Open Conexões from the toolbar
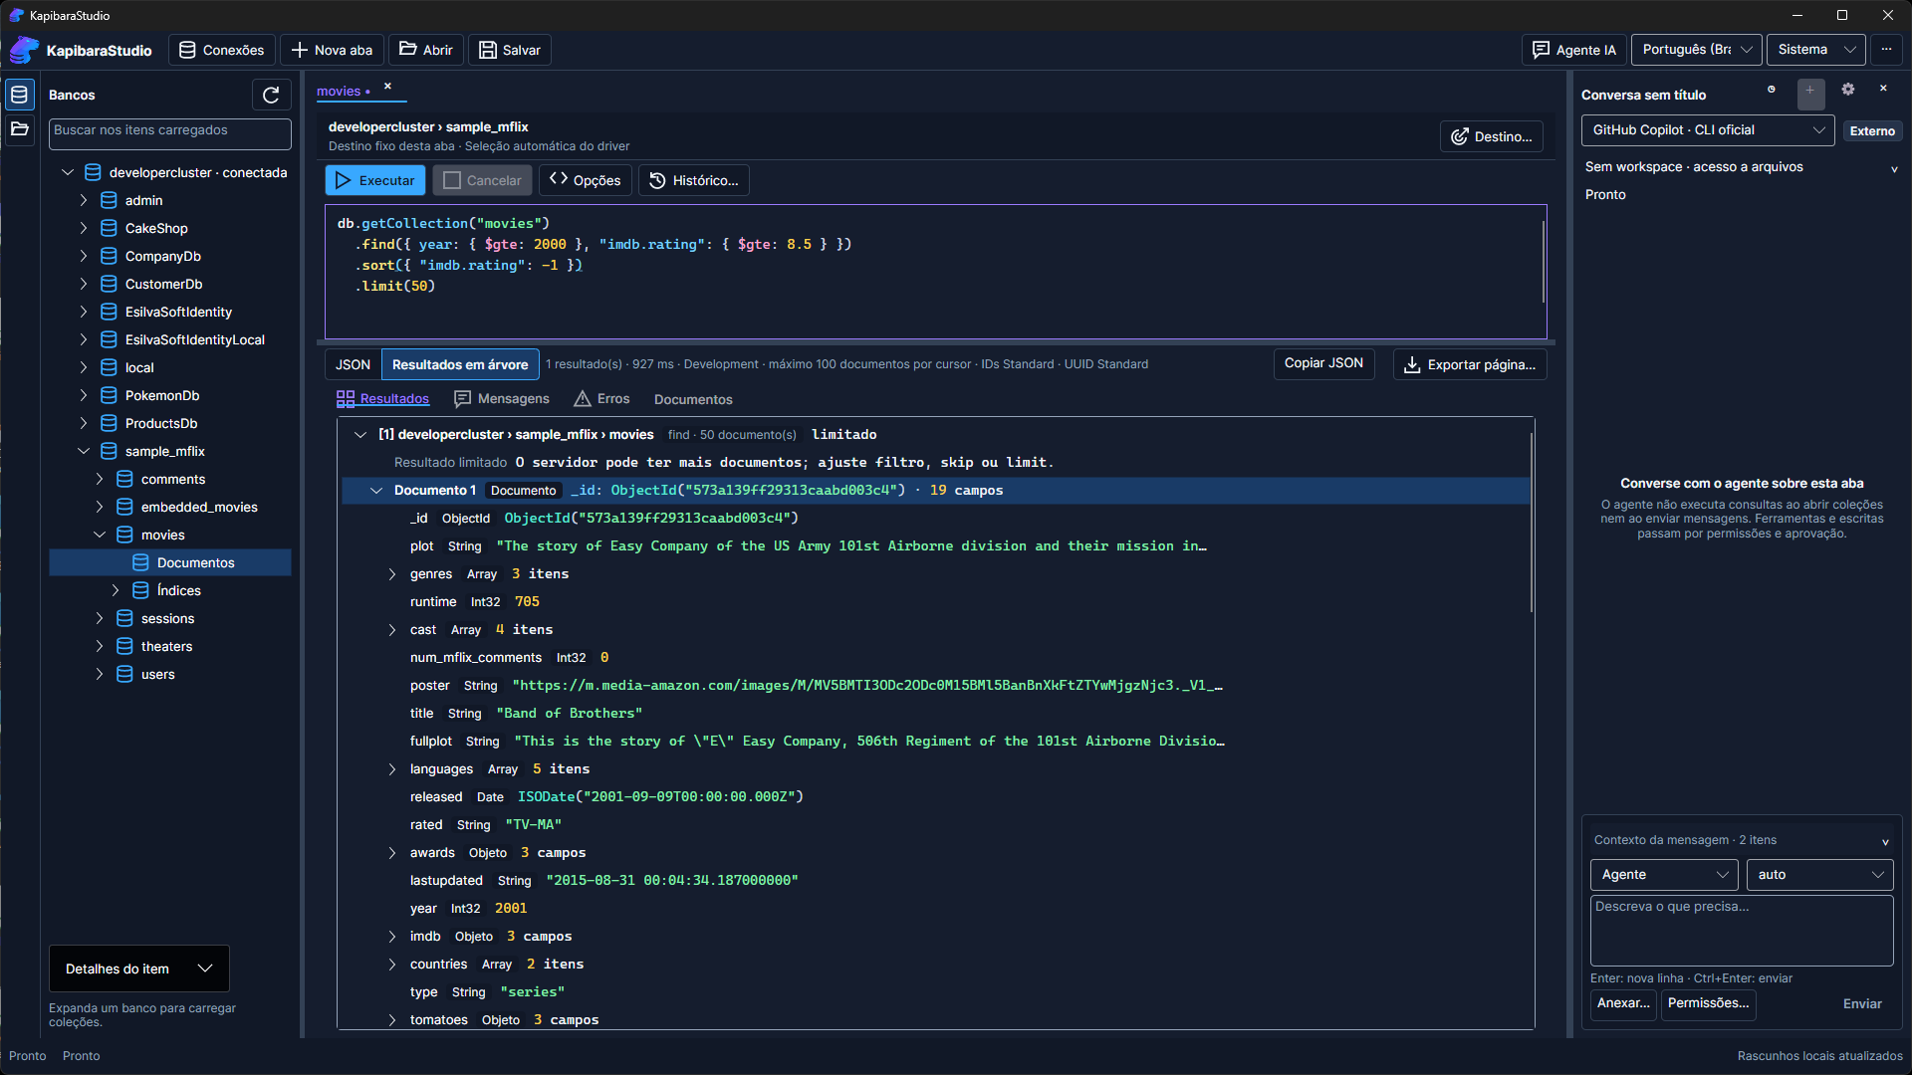The height and width of the screenshot is (1075, 1912). 221,50
